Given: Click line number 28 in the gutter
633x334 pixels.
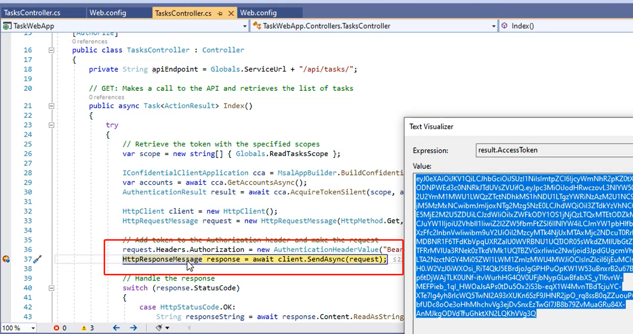Looking at the screenshot, I should 28,173.
